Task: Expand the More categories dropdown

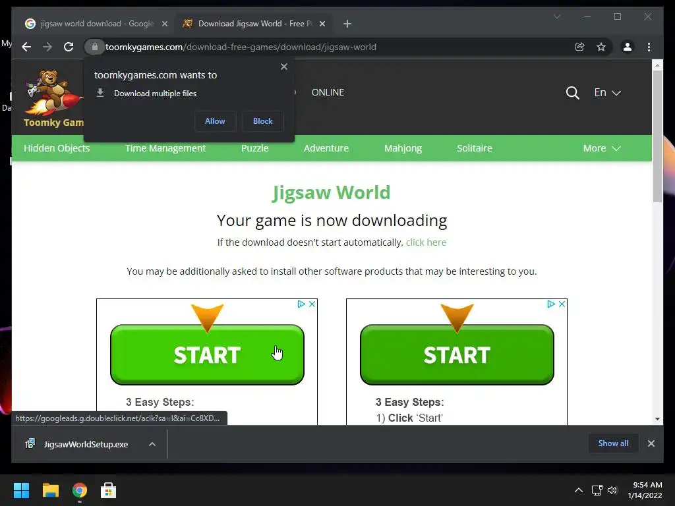Action: [602, 148]
